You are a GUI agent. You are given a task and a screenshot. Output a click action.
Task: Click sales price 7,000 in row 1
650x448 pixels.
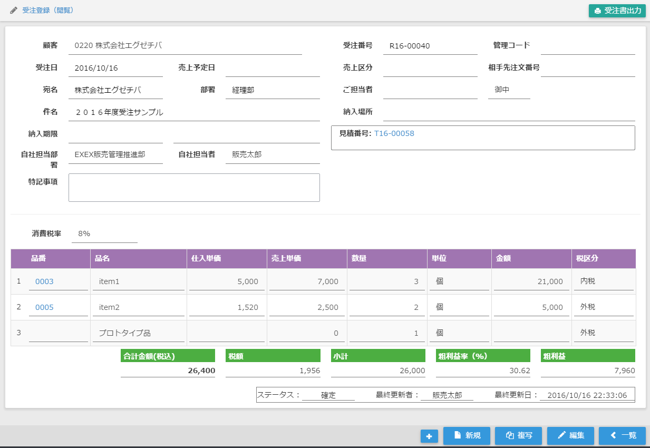point(307,281)
